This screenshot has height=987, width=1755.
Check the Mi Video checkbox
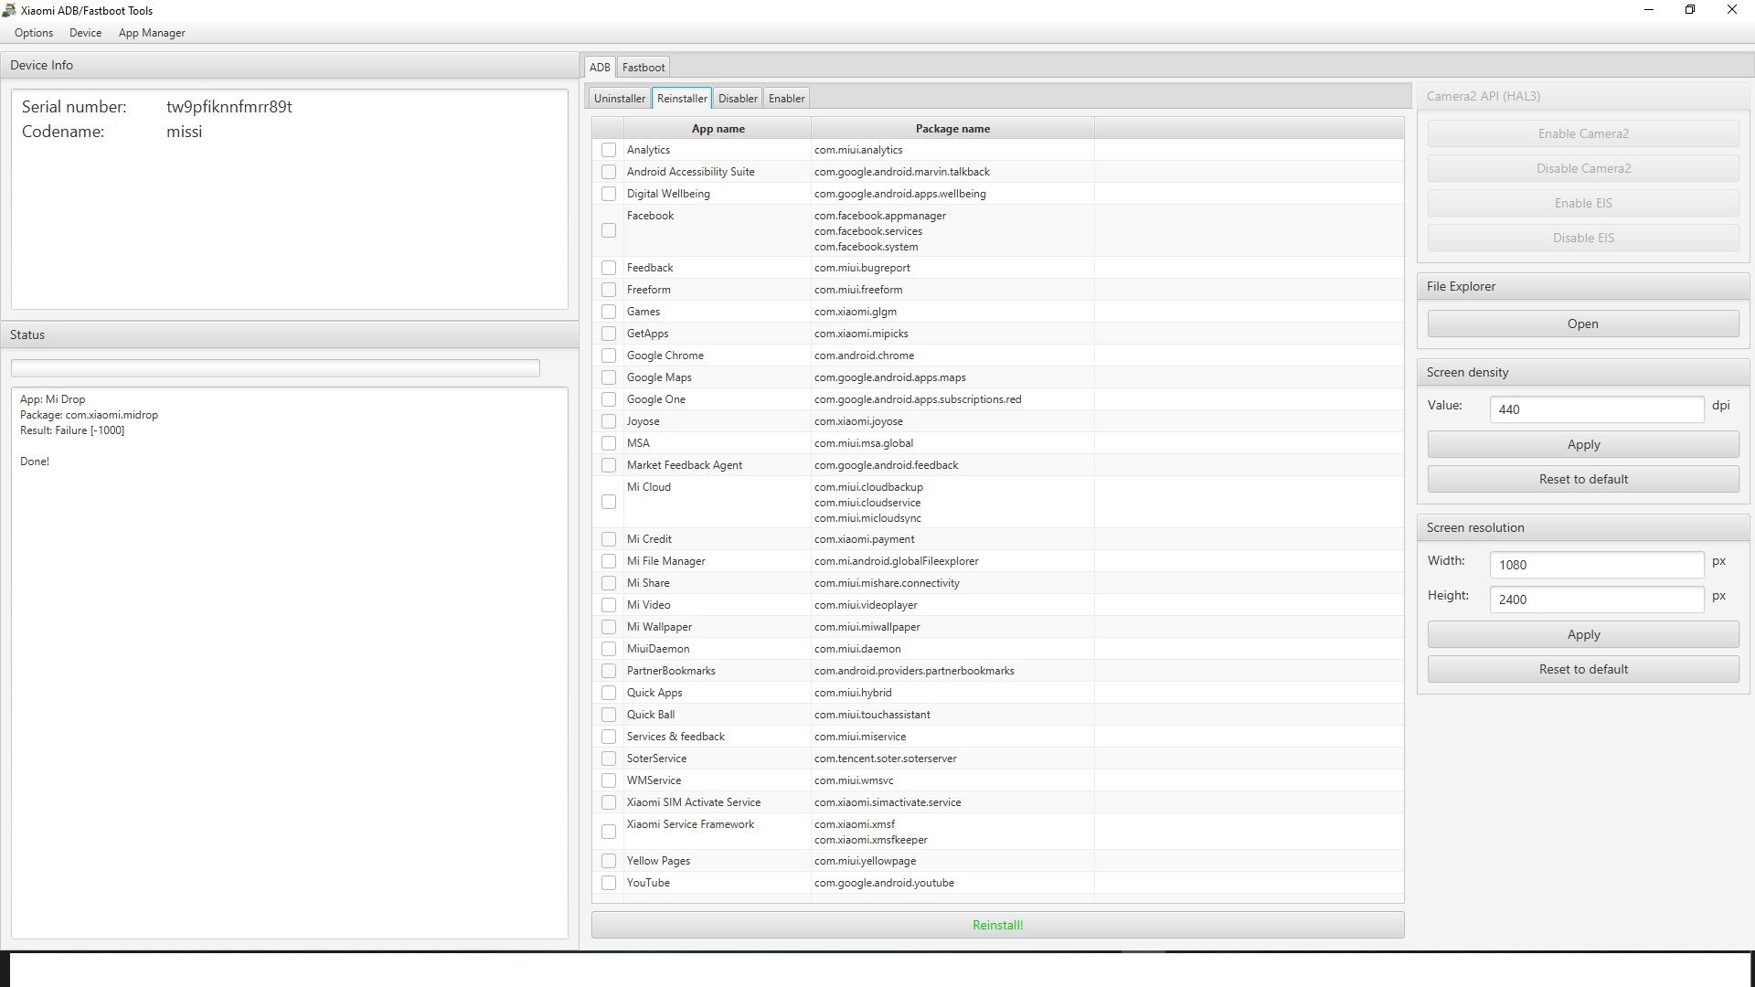609,605
